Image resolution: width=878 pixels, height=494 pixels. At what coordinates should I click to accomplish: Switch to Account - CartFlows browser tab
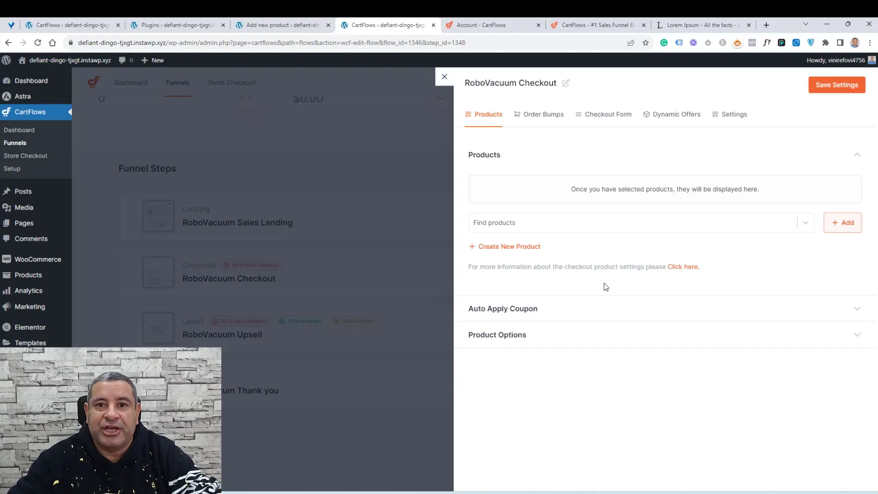493,25
